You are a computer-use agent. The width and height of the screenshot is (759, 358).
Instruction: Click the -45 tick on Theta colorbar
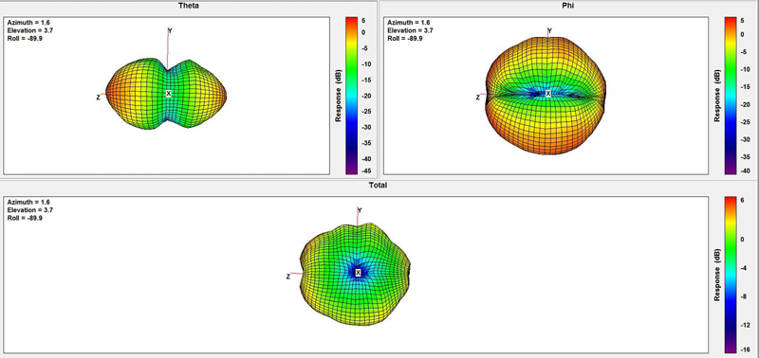click(x=366, y=171)
